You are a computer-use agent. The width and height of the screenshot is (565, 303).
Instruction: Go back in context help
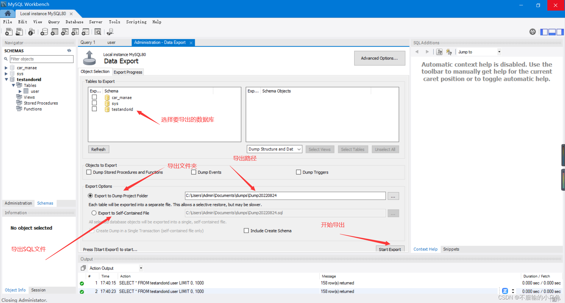point(417,52)
